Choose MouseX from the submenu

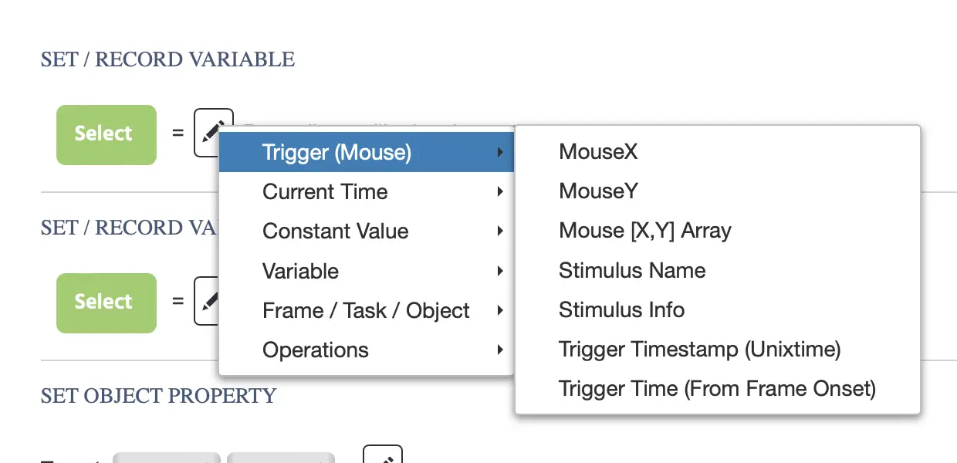(x=598, y=151)
